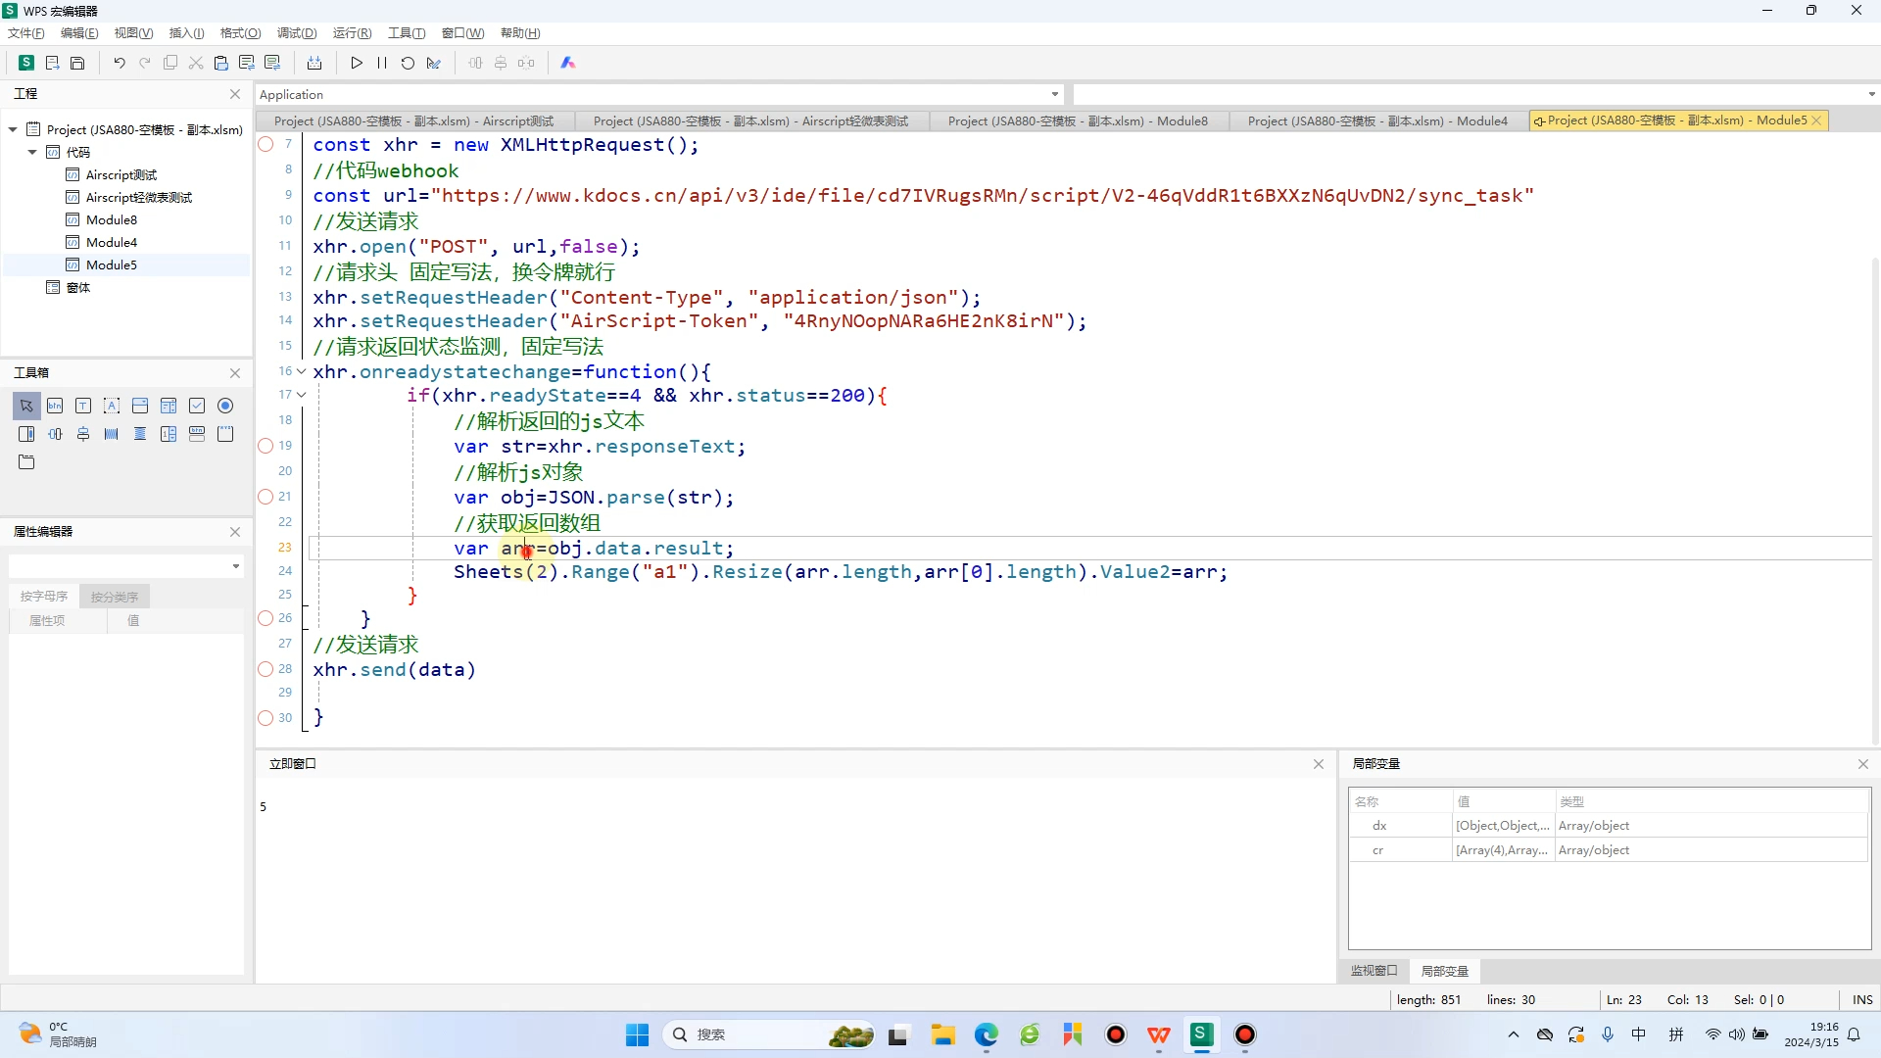Select 按字母序 tab in property editor
Viewport: 1881px width, 1058px height.
click(44, 596)
